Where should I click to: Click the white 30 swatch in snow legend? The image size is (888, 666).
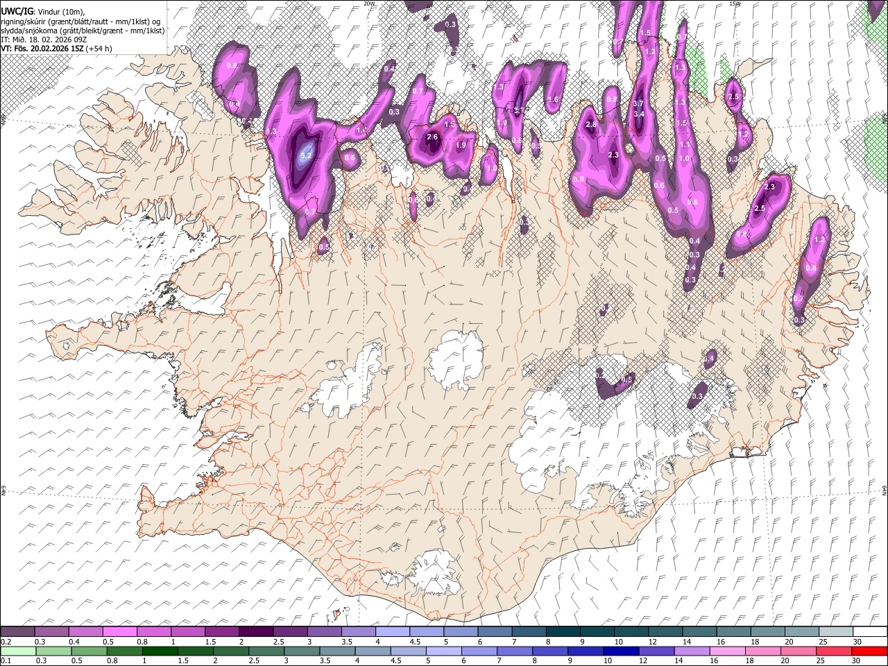coord(869,632)
